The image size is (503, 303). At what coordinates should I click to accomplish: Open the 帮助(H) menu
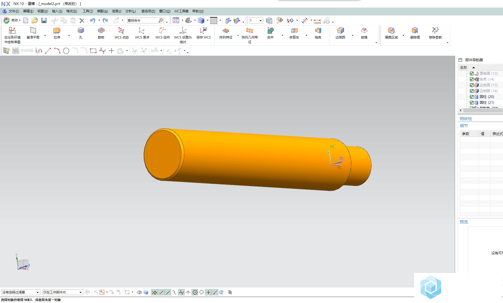coord(198,11)
